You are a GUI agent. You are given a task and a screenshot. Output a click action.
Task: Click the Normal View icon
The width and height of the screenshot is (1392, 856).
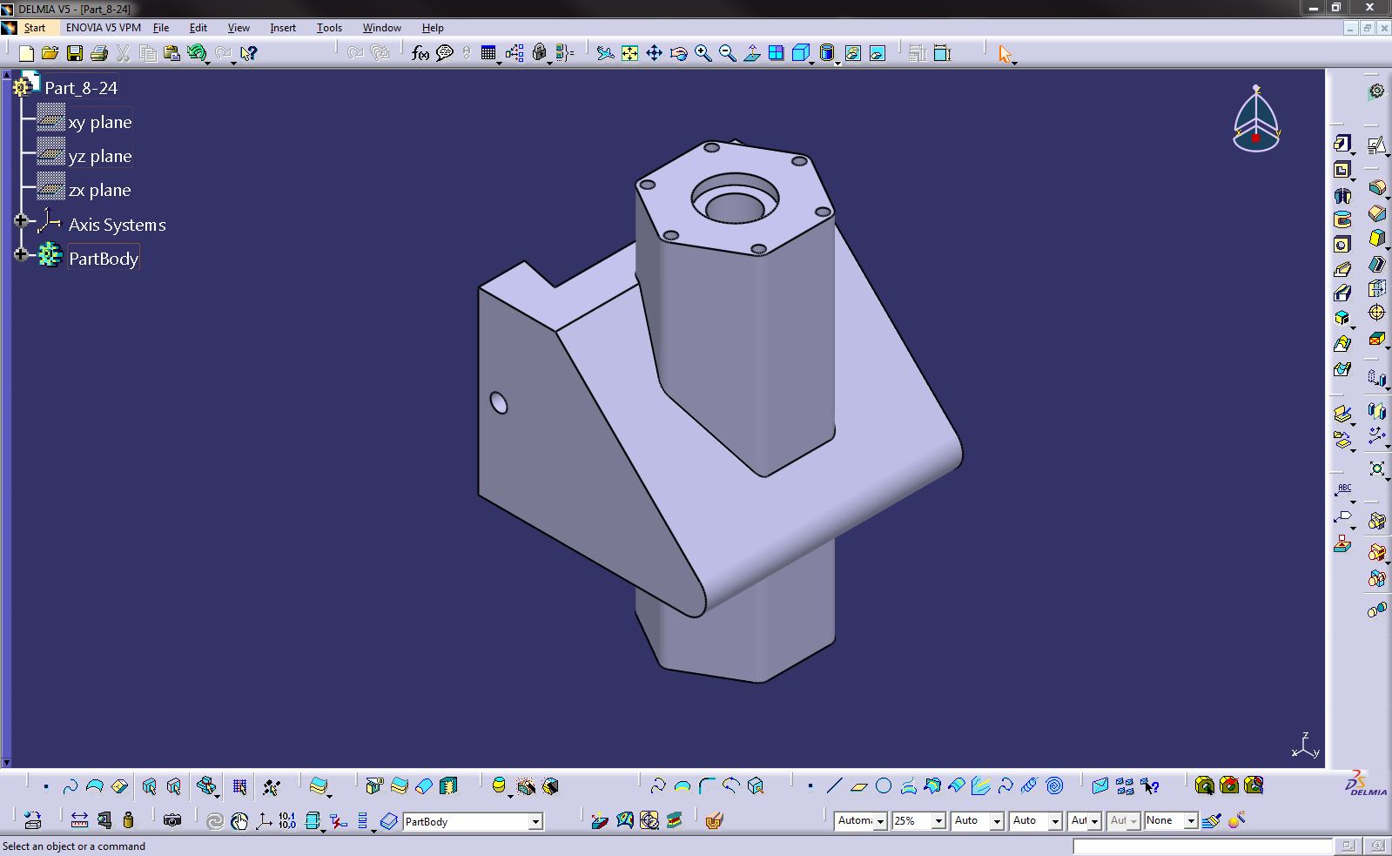pyautogui.click(x=751, y=54)
